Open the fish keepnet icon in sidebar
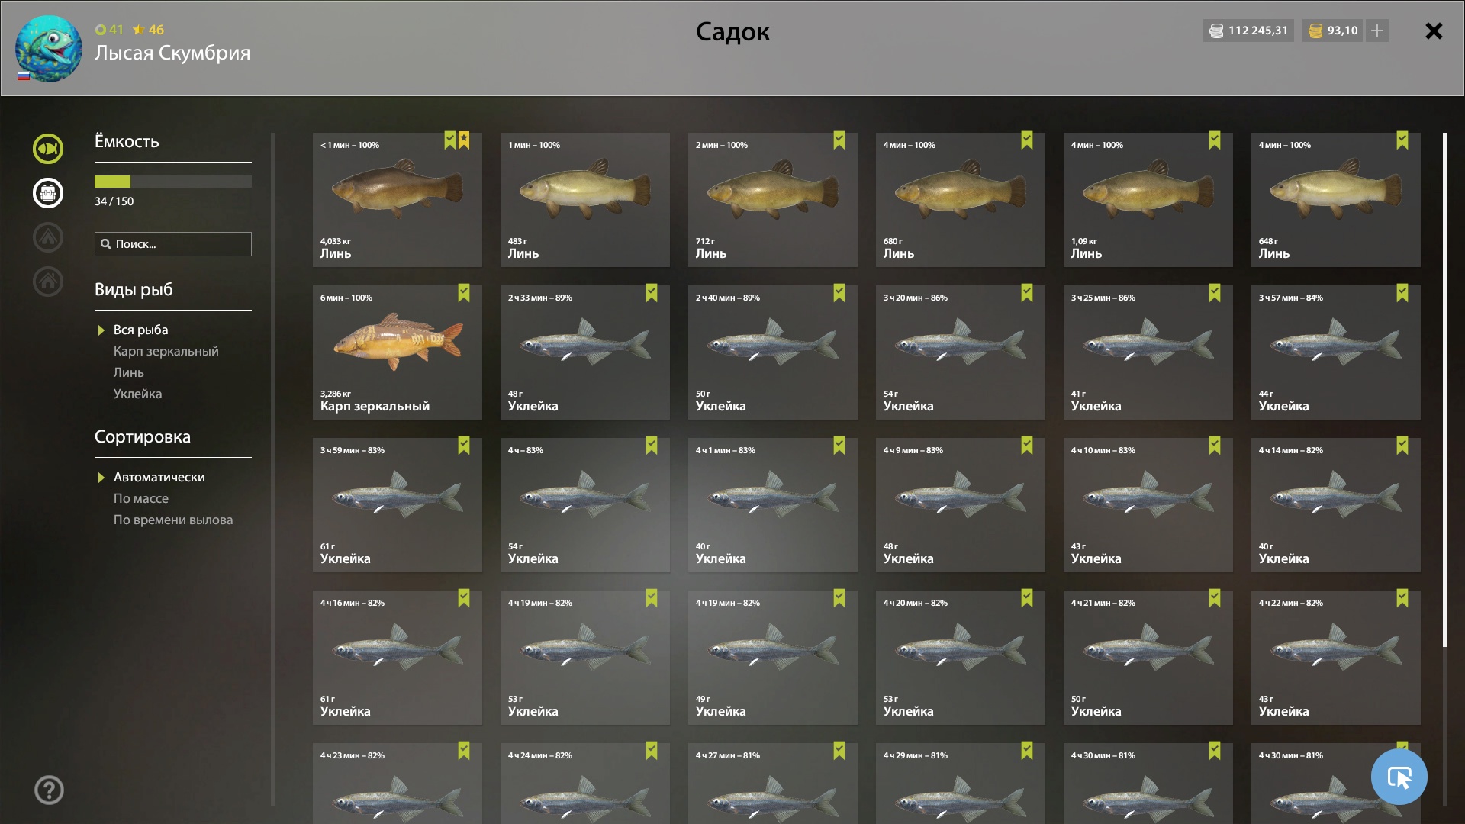Screen dimensions: 1465x824 pos(47,149)
